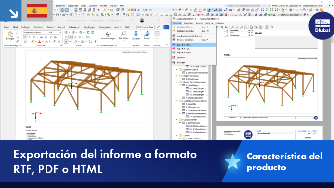Click the grow font size A icon
334x188 pixels.
(55, 41)
